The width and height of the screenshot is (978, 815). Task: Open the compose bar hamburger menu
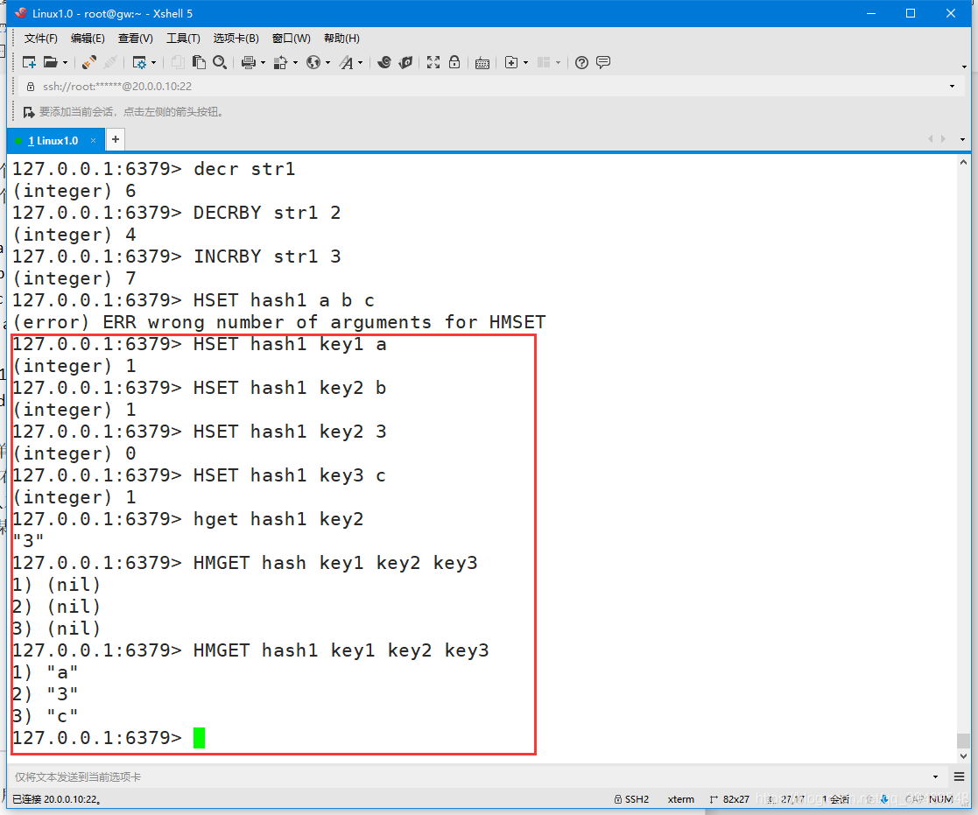(960, 776)
